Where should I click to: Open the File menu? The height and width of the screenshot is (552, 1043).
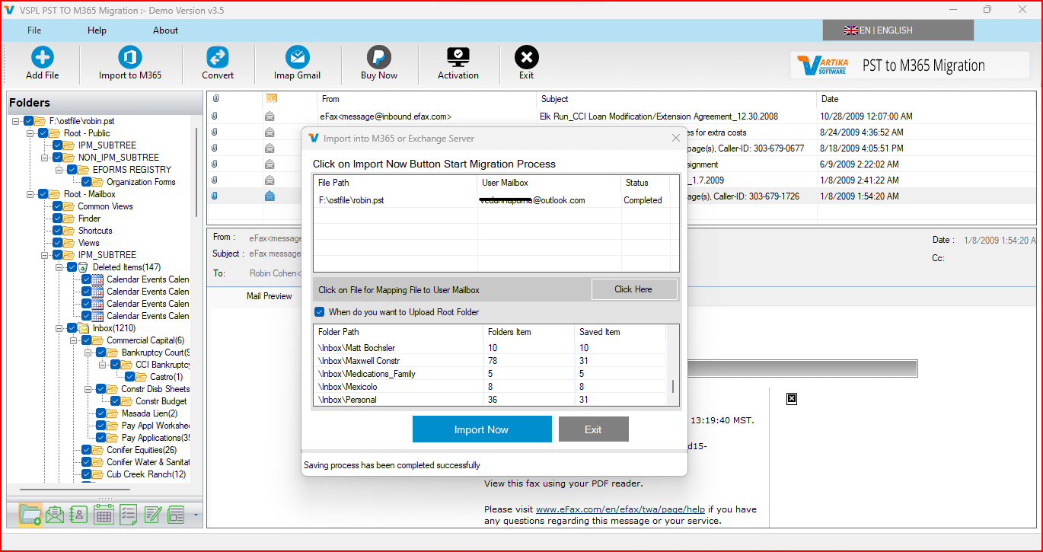34,30
